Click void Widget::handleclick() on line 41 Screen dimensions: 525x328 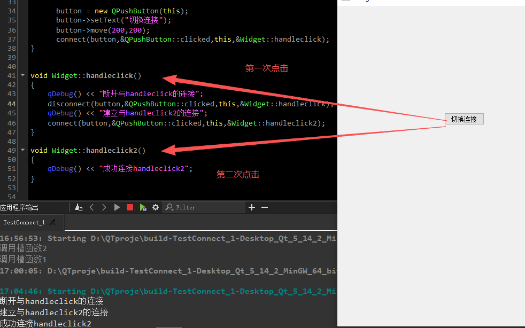click(86, 76)
